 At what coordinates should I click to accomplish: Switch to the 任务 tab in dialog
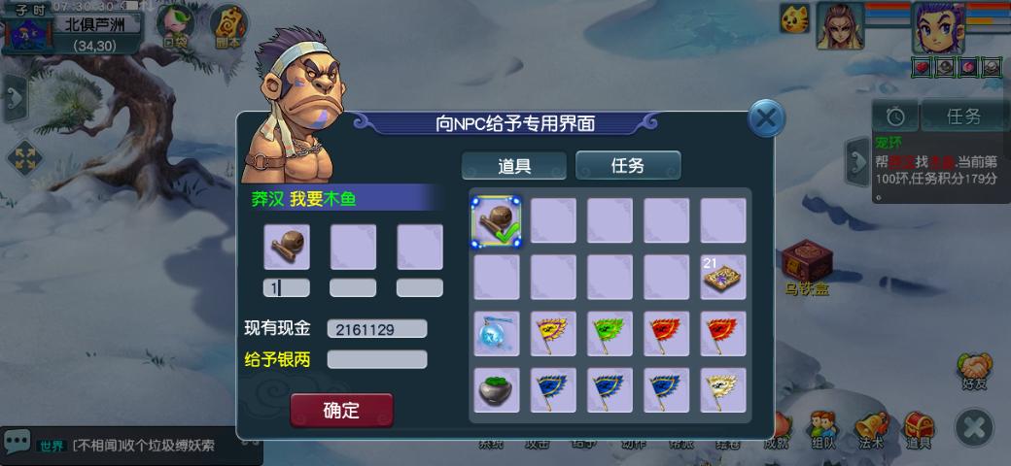point(628,165)
